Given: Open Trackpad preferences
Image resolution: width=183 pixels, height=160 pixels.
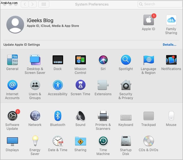Looking at the screenshot, I should click(148, 116).
